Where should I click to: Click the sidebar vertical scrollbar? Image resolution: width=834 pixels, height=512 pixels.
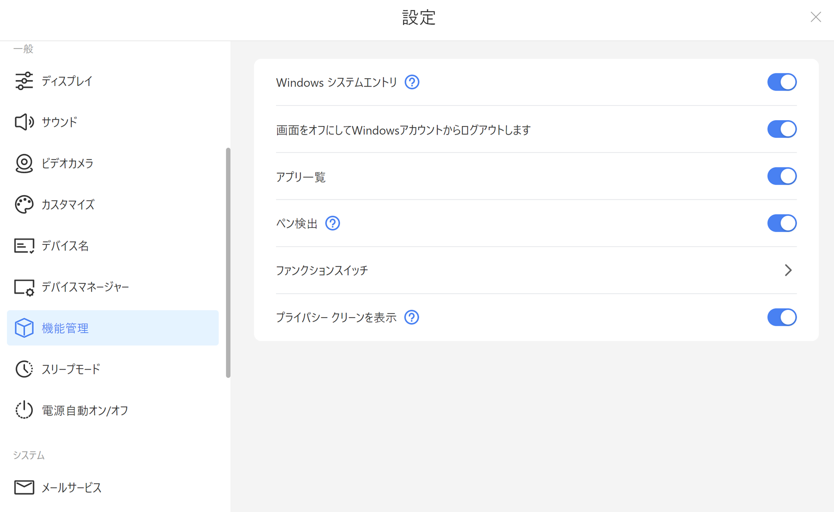click(228, 263)
